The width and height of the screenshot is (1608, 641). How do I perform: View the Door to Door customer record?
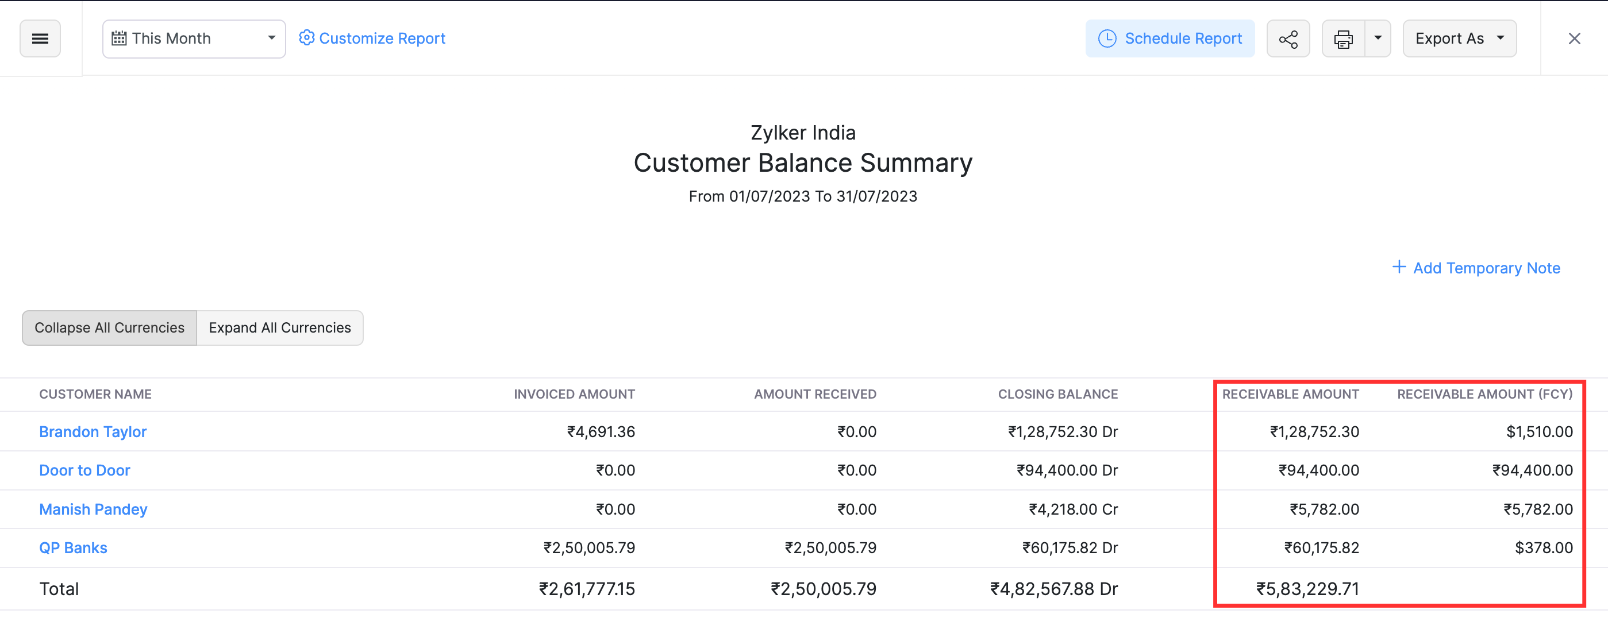click(x=85, y=470)
